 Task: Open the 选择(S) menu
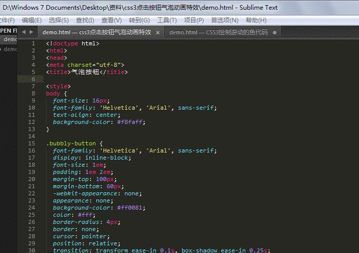[59, 20]
